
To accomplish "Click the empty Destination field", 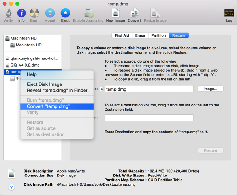I will 149,118.
